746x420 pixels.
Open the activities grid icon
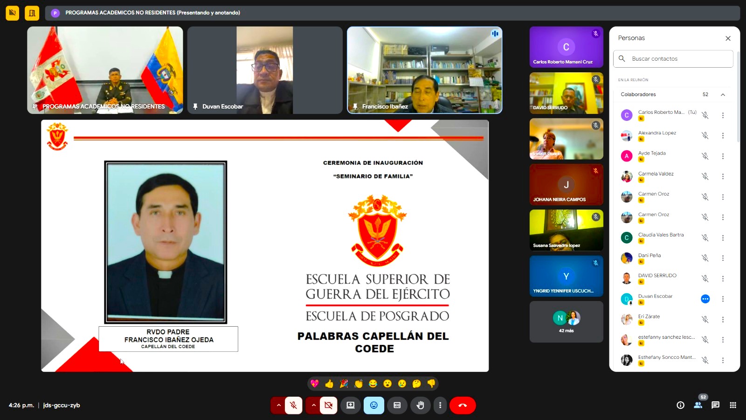[733, 405]
